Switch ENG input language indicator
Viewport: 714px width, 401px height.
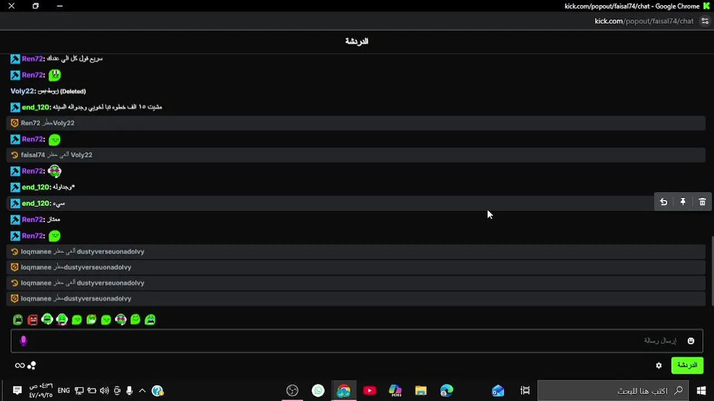coord(64,390)
